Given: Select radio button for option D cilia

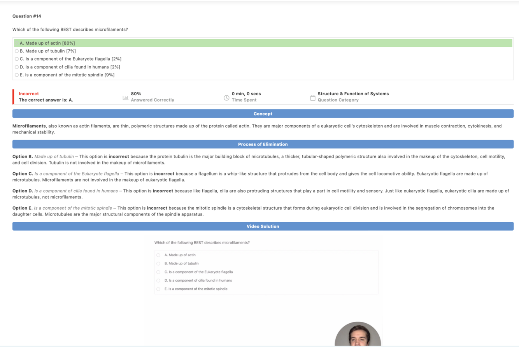Looking at the screenshot, I should [x=17, y=67].
